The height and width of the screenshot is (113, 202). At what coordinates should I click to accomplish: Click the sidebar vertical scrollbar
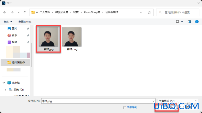tap(32, 55)
